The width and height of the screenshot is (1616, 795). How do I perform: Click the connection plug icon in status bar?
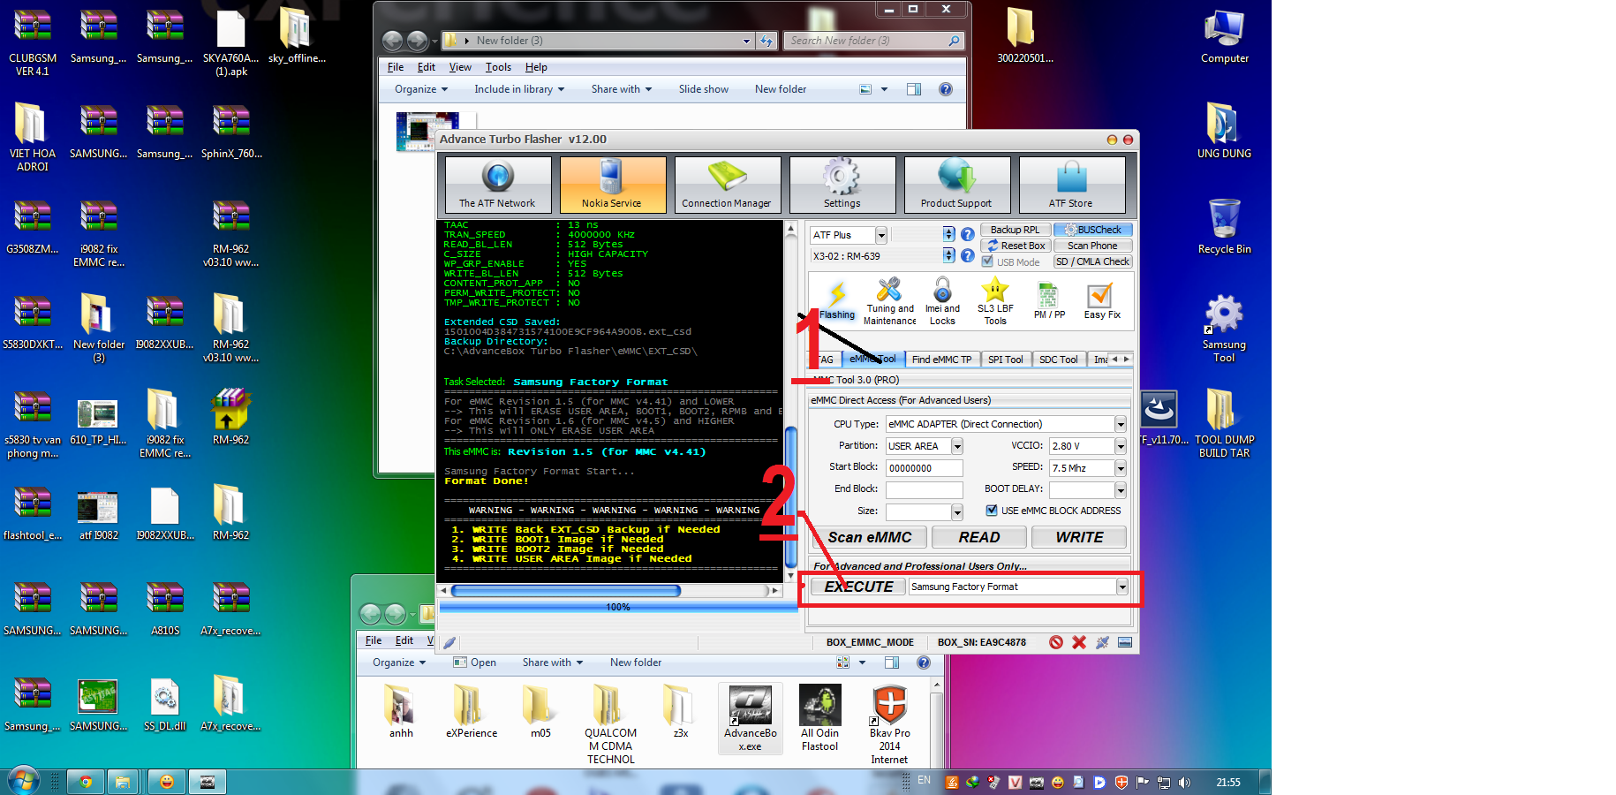point(1102,642)
